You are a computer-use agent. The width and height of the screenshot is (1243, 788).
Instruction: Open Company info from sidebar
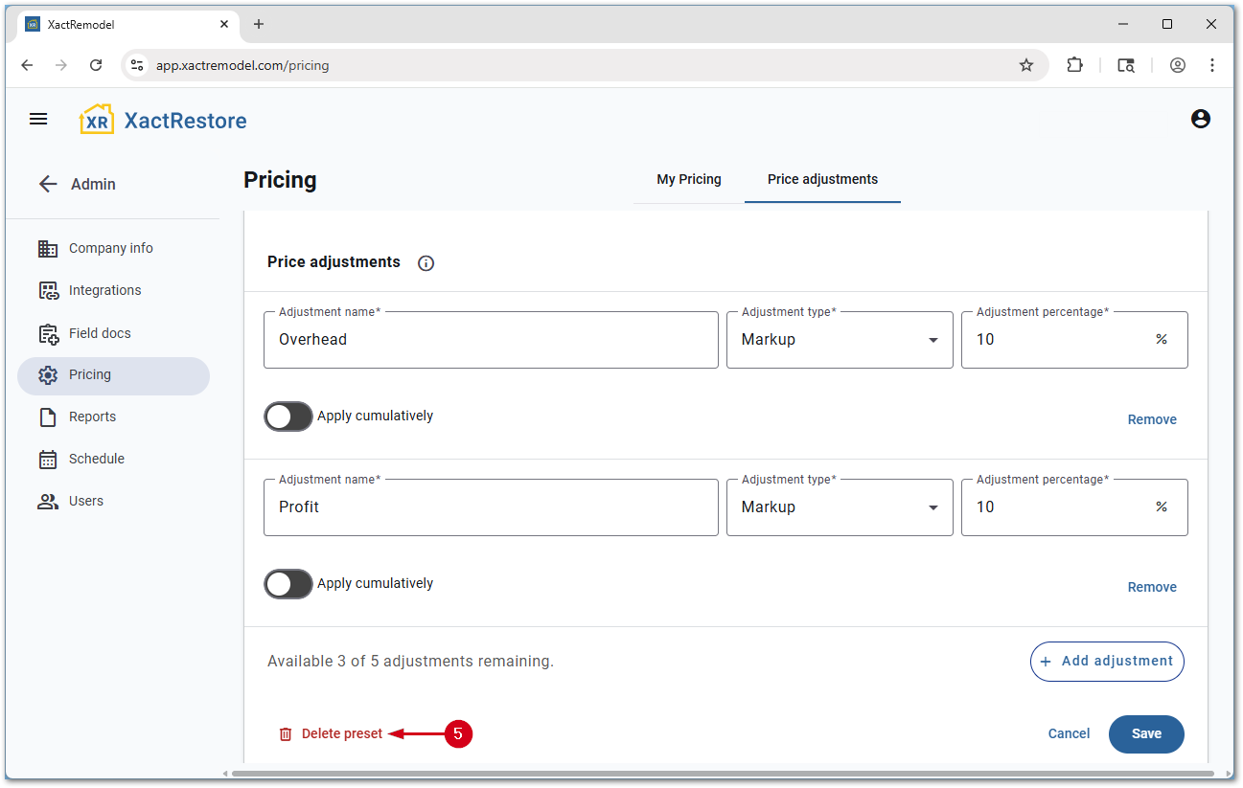(x=110, y=248)
